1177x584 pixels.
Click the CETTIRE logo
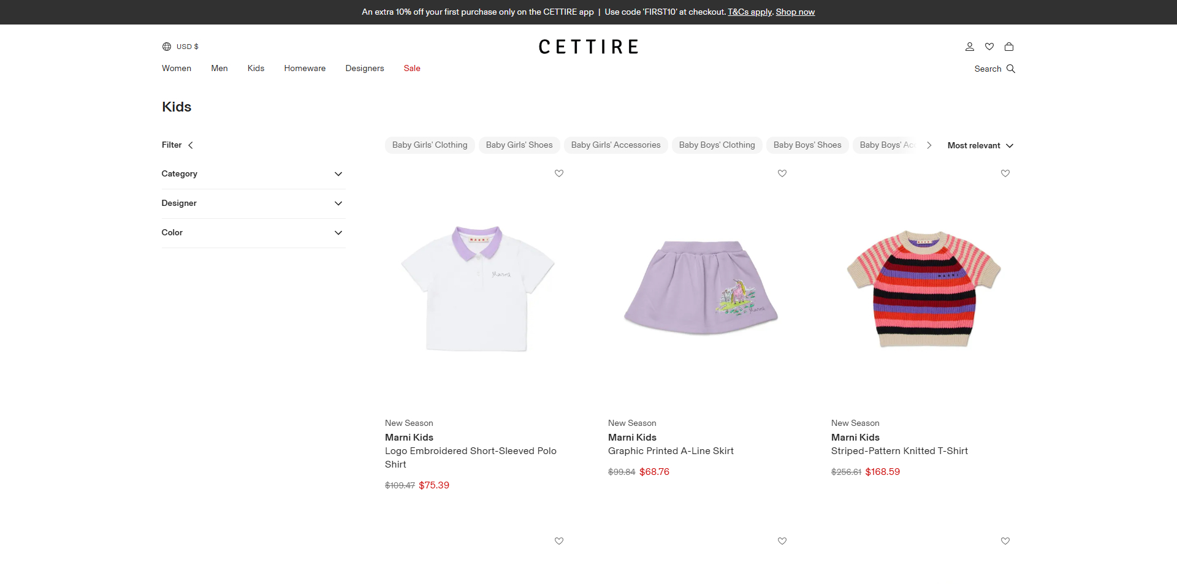click(588, 47)
